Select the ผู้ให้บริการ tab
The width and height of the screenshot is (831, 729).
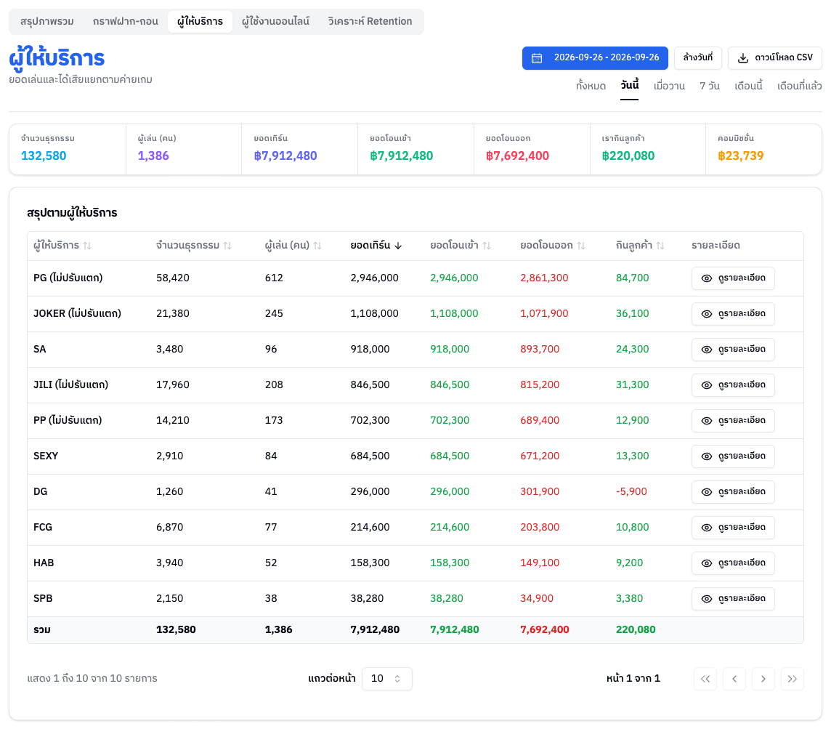tap(200, 22)
